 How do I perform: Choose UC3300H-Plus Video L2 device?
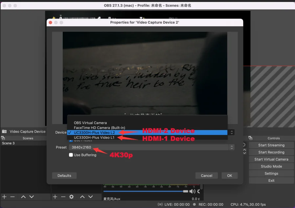147,133
